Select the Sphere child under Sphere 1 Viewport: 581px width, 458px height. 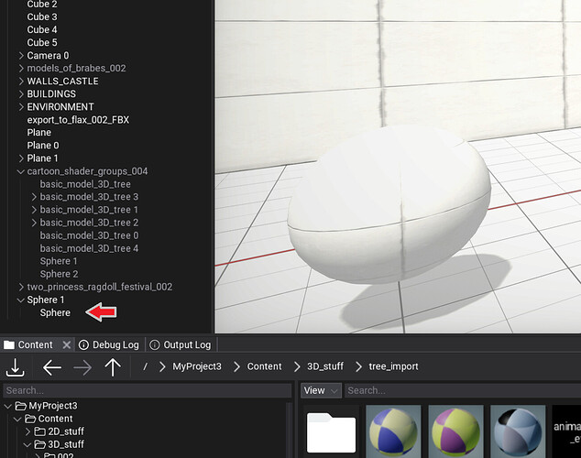55,312
